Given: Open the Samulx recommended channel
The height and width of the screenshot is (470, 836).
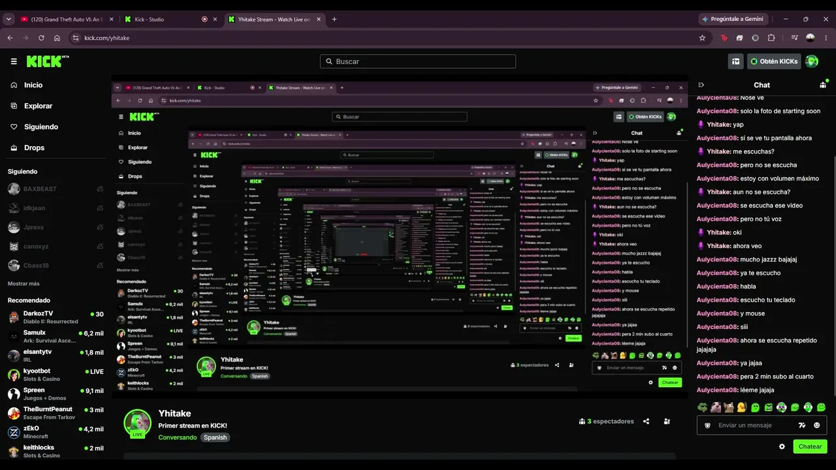Looking at the screenshot, I should (x=56, y=336).
